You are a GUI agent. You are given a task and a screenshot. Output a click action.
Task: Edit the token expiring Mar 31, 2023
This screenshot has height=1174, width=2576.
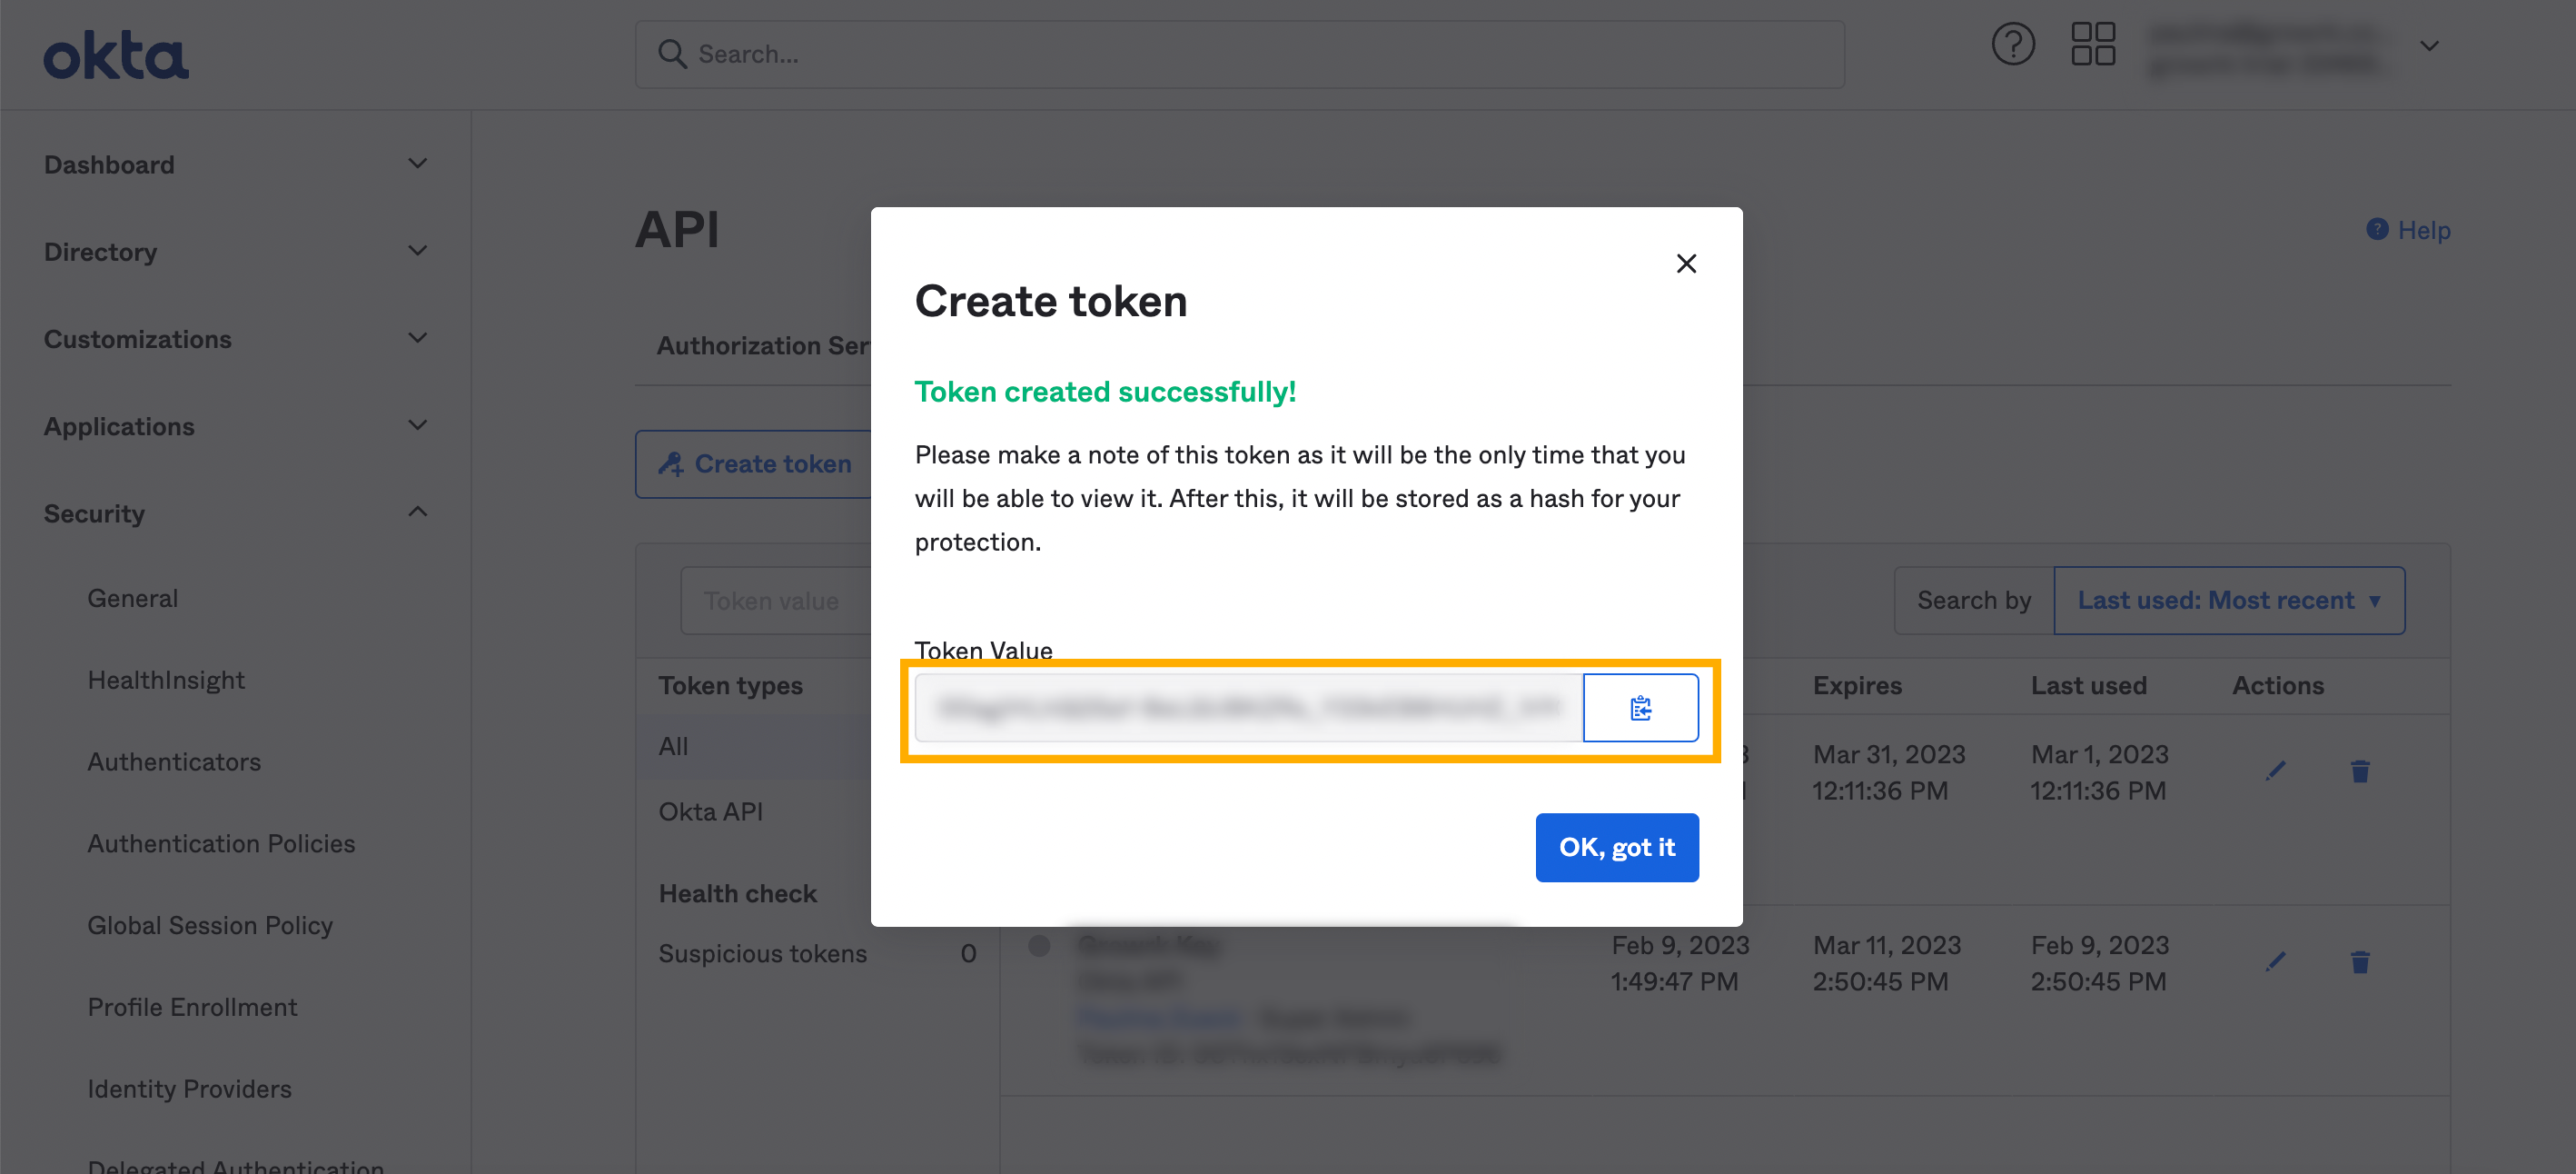tap(2275, 770)
